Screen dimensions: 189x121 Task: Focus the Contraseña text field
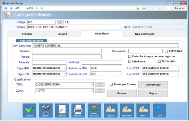[145, 51]
